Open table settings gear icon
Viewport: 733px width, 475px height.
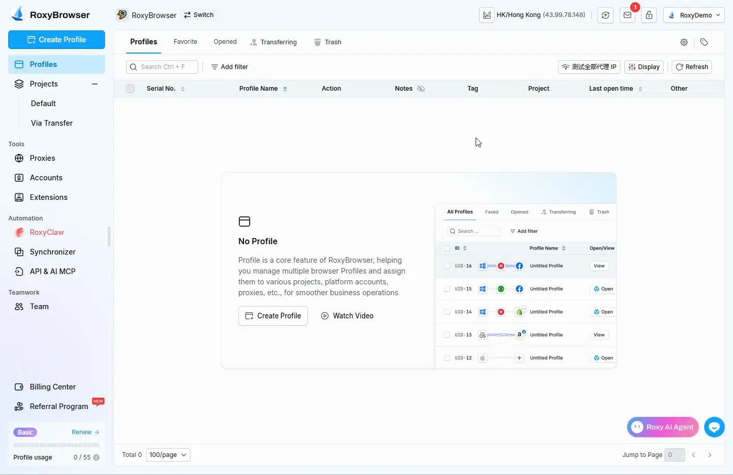(684, 42)
